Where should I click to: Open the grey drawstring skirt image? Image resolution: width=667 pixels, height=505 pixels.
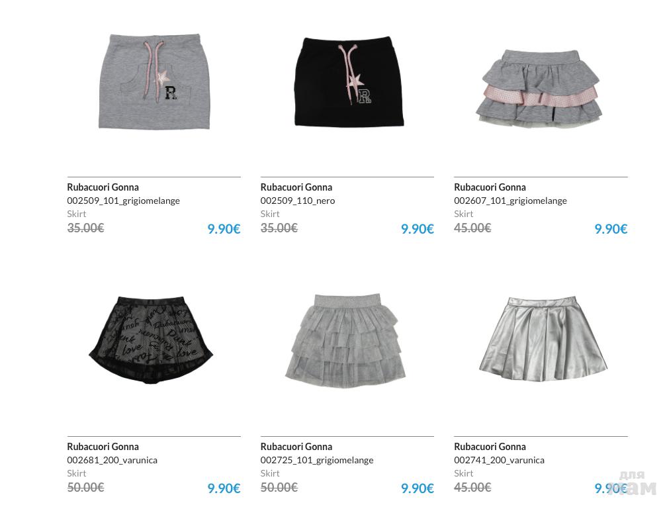click(x=155, y=81)
